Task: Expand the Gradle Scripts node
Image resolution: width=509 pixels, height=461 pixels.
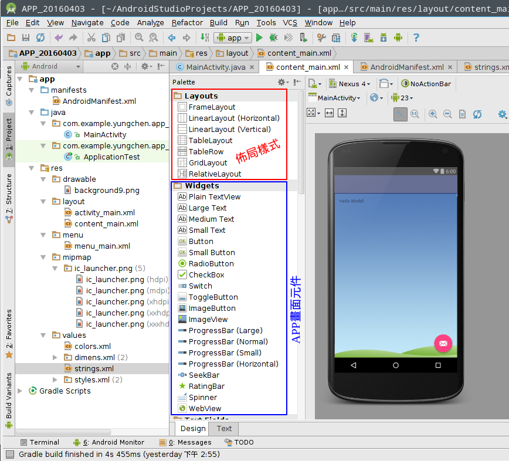Action: pos(20,391)
